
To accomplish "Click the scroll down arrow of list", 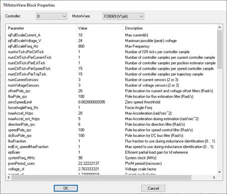I will coord(219,172).
